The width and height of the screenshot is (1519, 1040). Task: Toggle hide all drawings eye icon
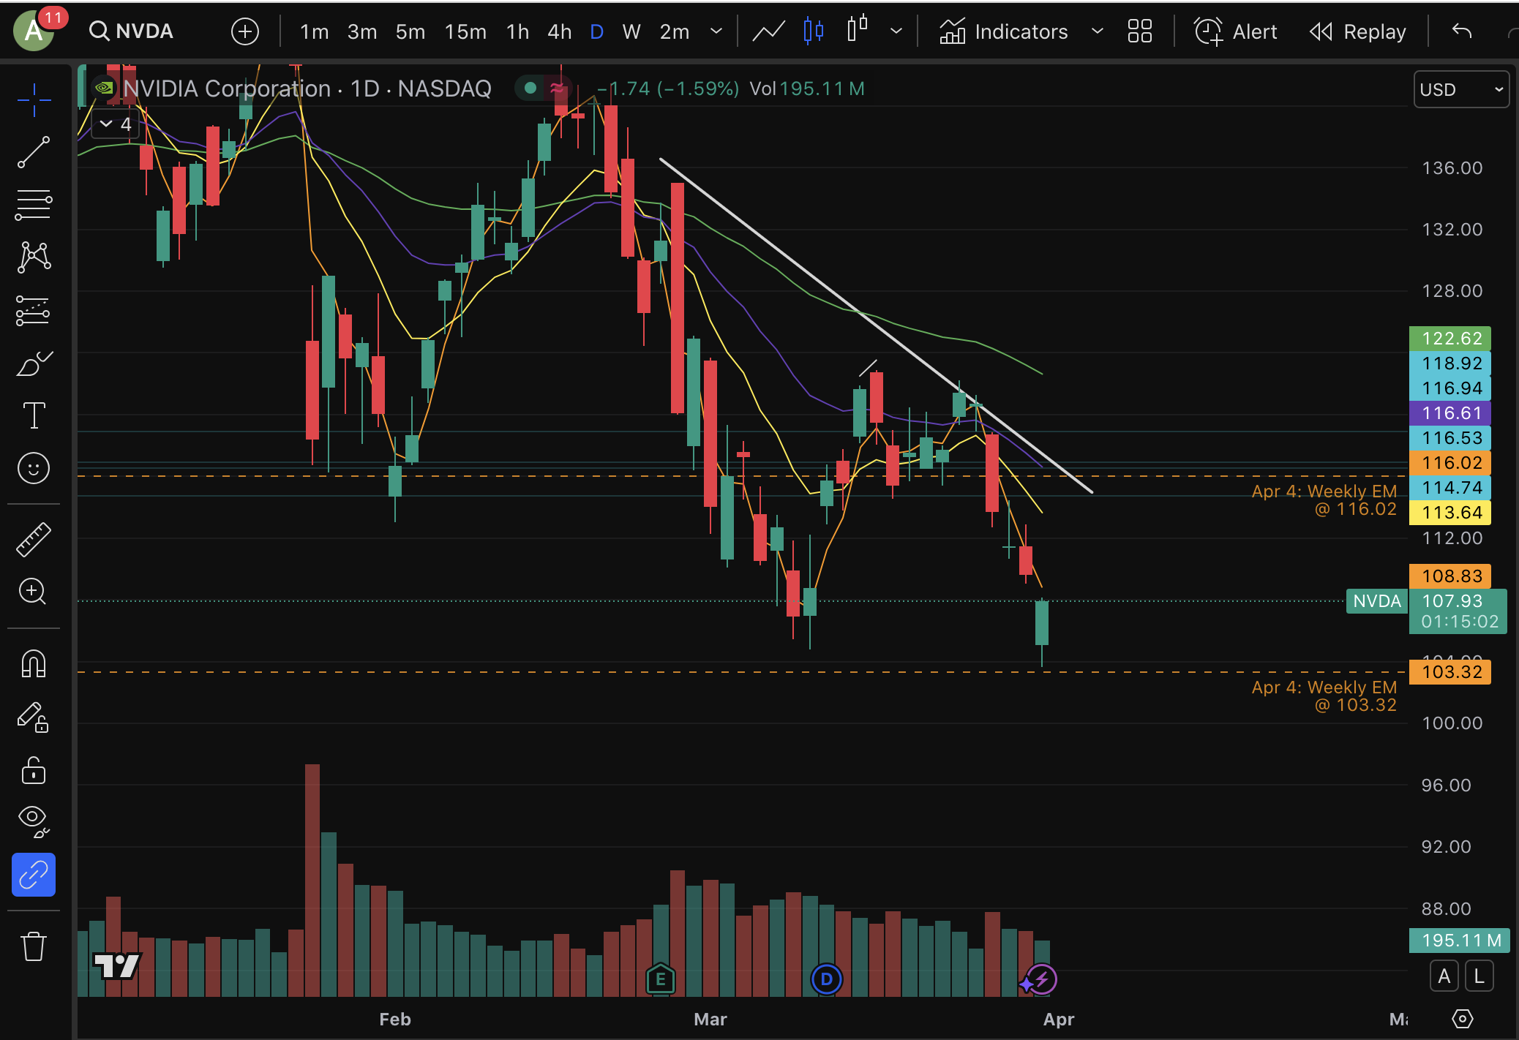(x=34, y=821)
